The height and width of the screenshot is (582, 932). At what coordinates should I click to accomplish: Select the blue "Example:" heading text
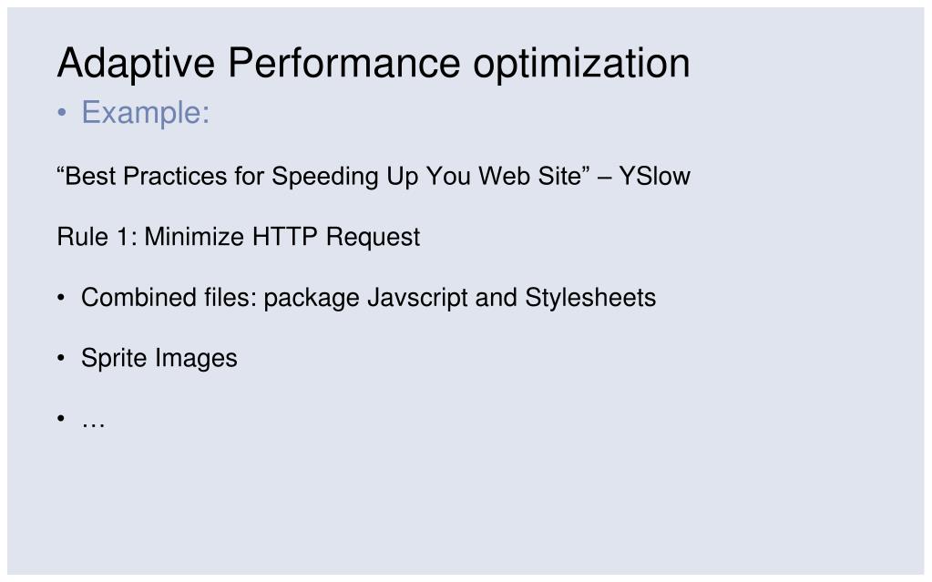point(146,112)
